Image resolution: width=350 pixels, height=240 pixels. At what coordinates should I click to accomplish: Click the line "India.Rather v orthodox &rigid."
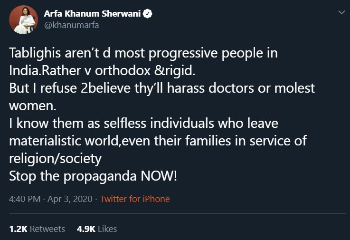(x=102, y=70)
